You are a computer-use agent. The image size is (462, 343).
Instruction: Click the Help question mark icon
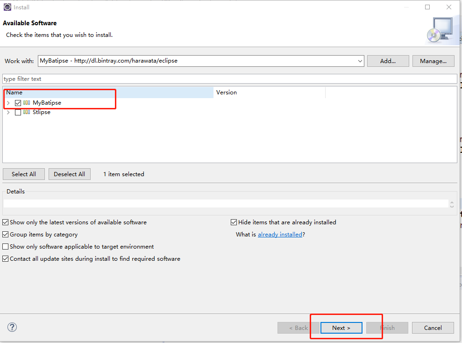point(12,327)
